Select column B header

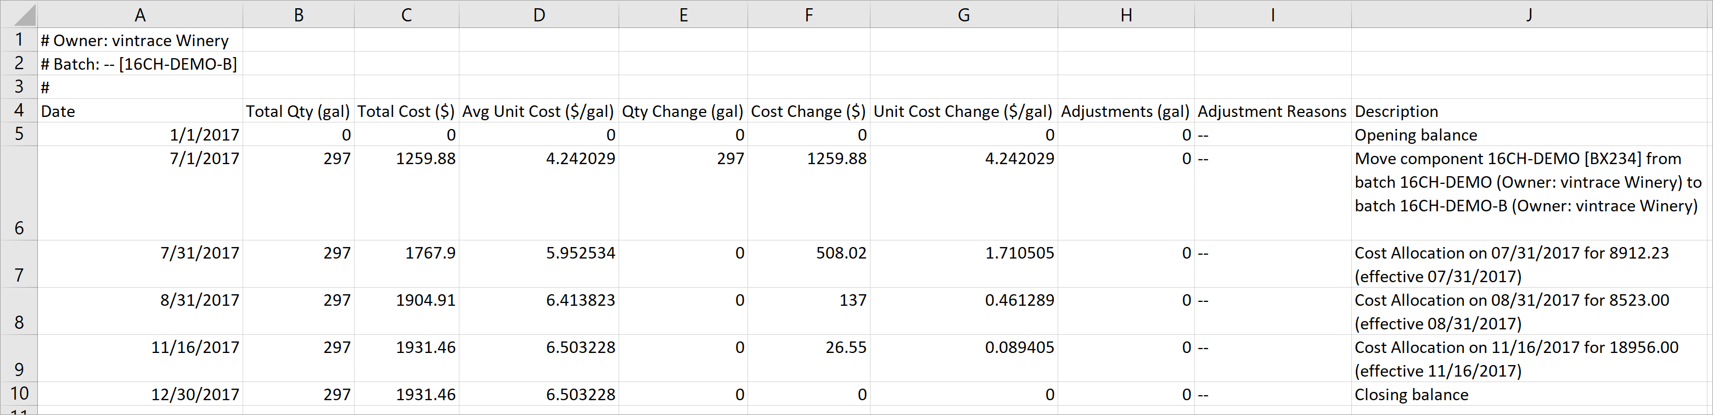(299, 14)
